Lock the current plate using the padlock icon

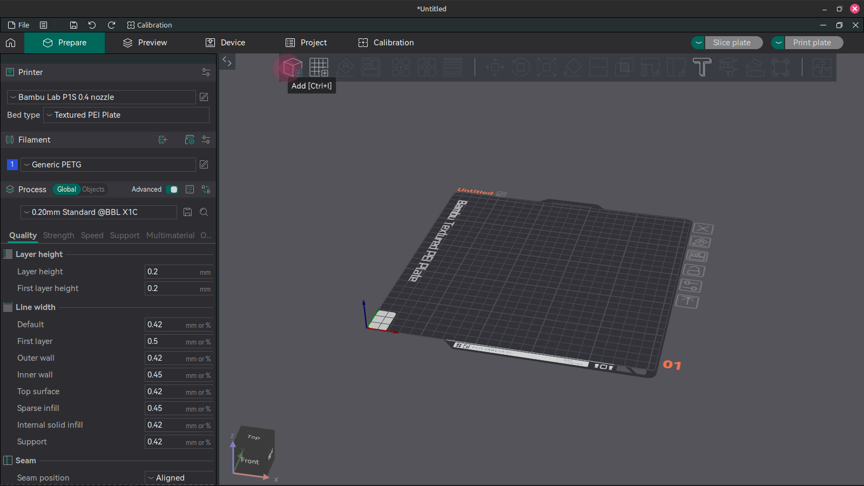(x=694, y=271)
